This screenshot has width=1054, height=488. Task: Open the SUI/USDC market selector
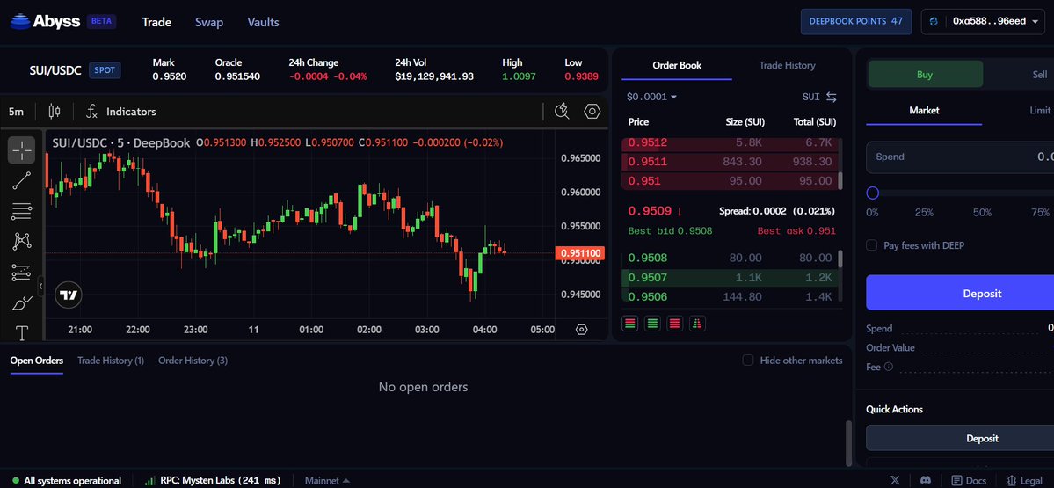click(x=55, y=70)
